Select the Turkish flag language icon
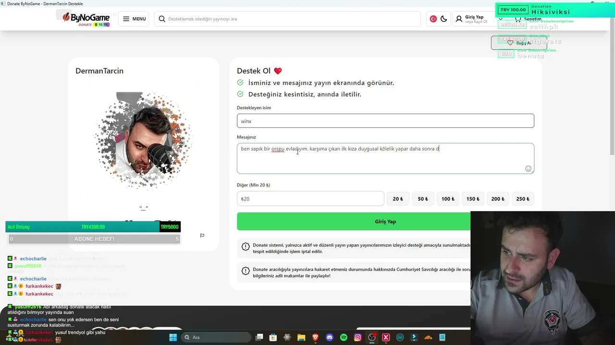This screenshot has height=345, width=615. pyautogui.click(x=433, y=19)
